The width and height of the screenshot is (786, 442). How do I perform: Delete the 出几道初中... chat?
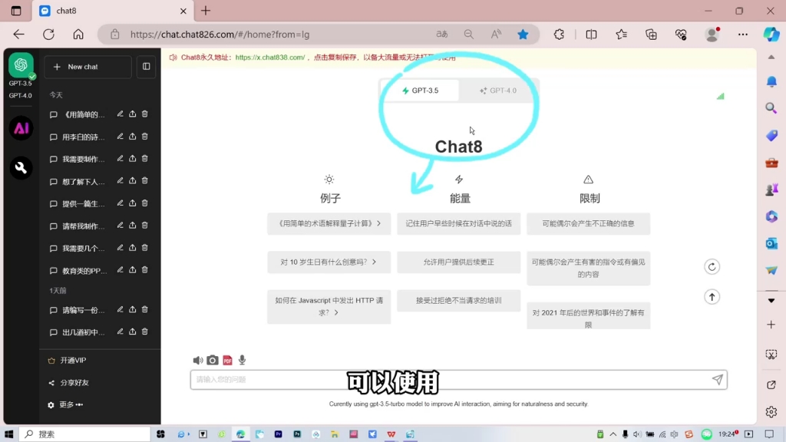pyautogui.click(x=145, y=331)
